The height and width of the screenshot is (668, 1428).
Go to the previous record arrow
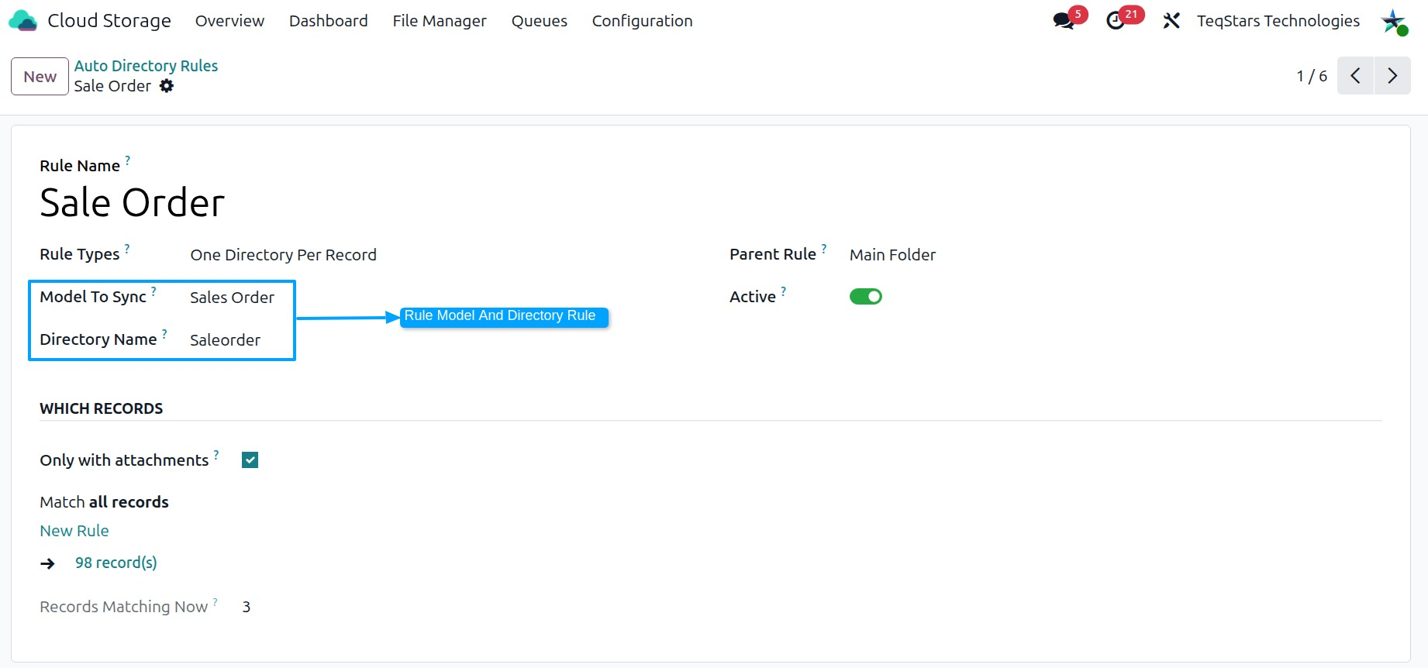[1355, 76]
